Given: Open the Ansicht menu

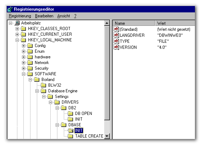Looking at the screenshot, I should click(x=64, y=16).
